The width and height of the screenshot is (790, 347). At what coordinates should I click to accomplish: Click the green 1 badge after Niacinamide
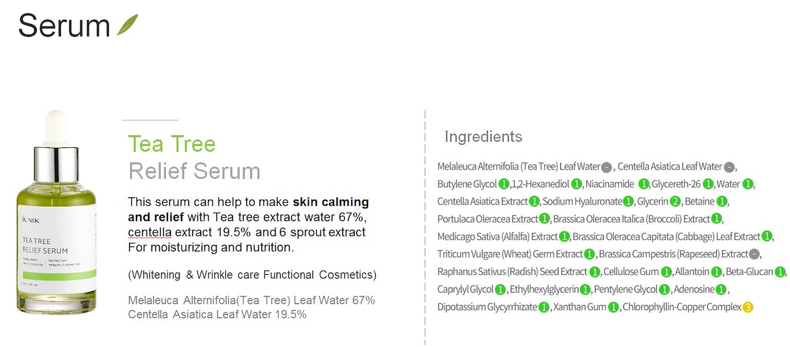click(x=644, y=184)
